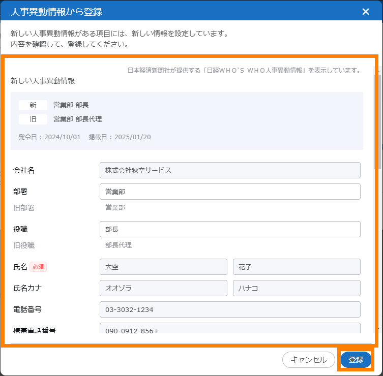Click the 旧役職 value 部長代理
Viewport: 383px width, 376px height.
click(x=118, y=245)
